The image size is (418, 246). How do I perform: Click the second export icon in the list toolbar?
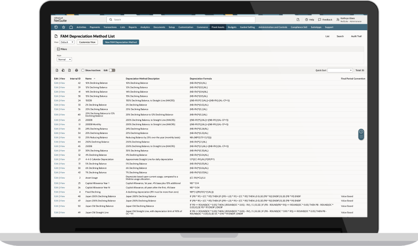coord(63,70)
